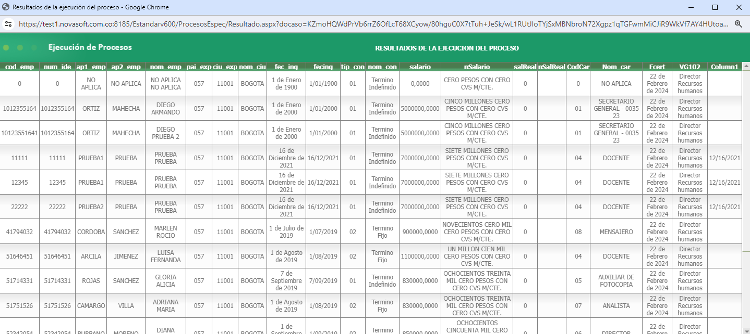This screenshot has width=750, height=334.
Task: Click the surname cell 'CAMARGO'
Action: [91, 306]
